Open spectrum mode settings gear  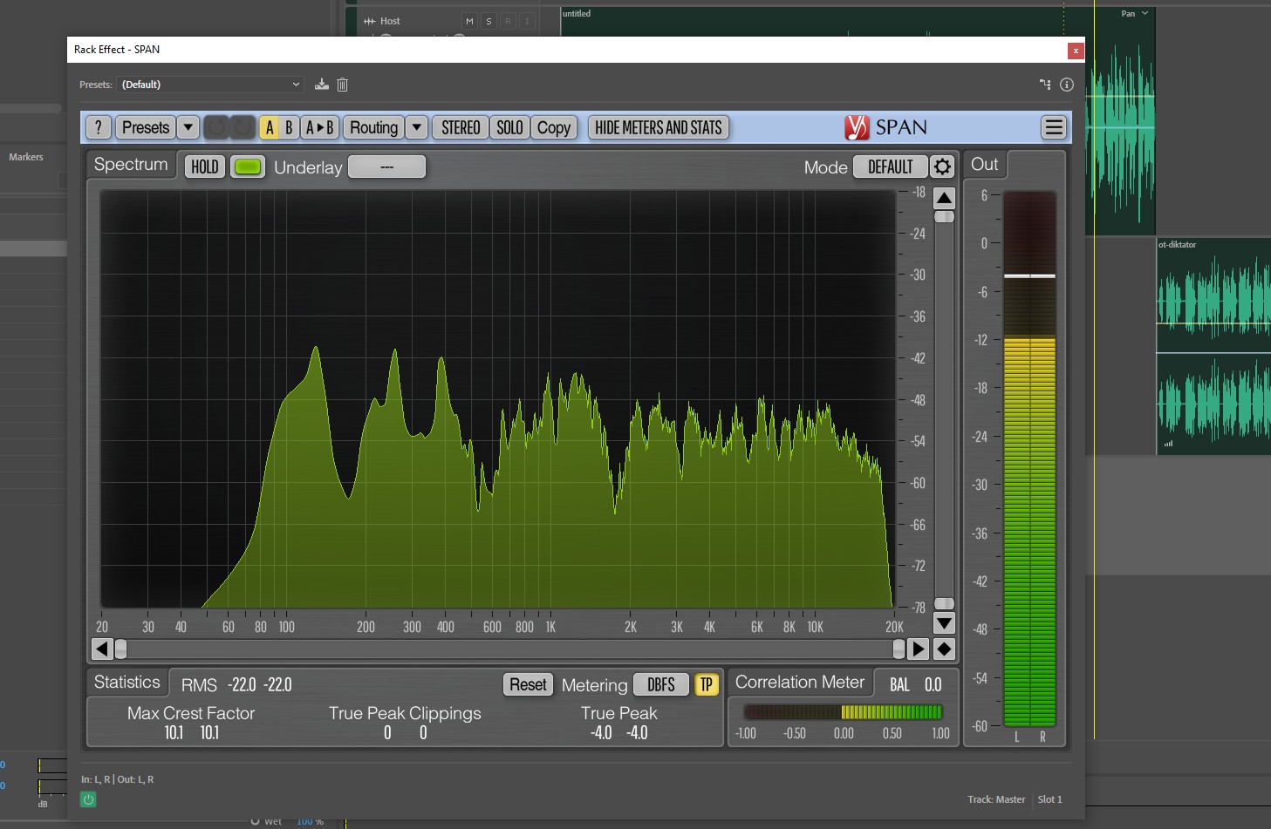[942, 167]
